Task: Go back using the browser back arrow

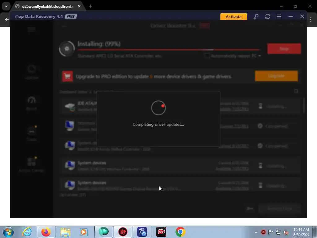Action: pyautogui.click(x=7, y=20)
